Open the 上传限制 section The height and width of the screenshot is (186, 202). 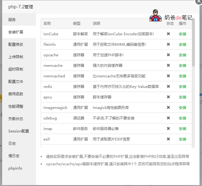16,57
